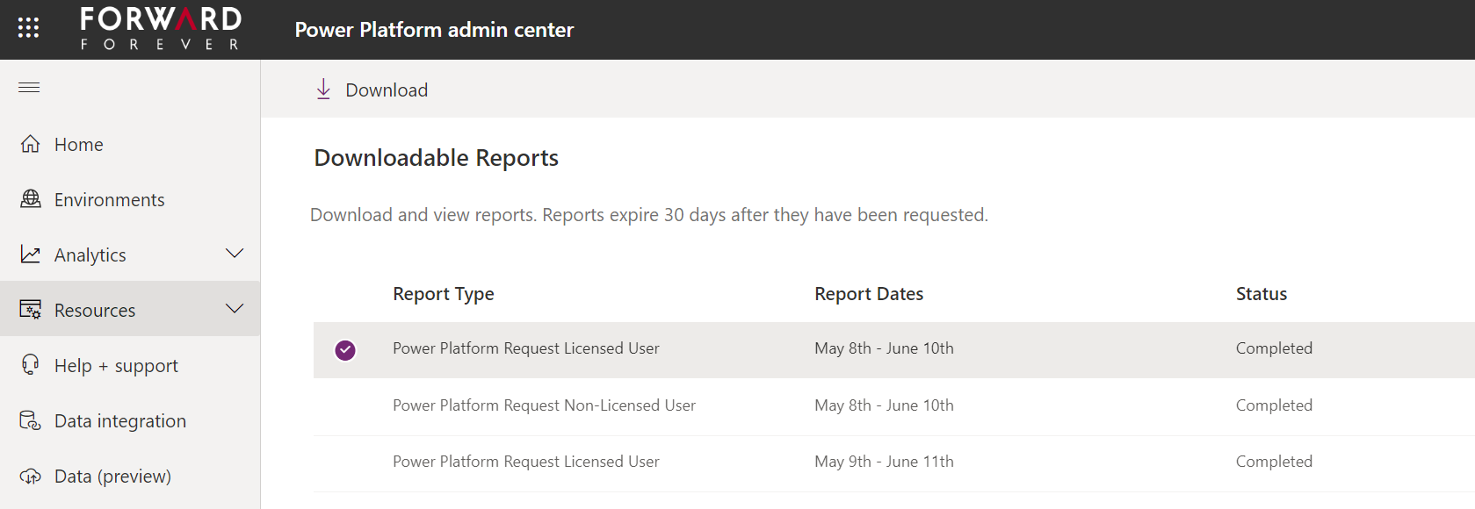Viewport: 1475px width, 509px height.
Task: Click the Data (preview) cloud icon
Action: point(31,476)
